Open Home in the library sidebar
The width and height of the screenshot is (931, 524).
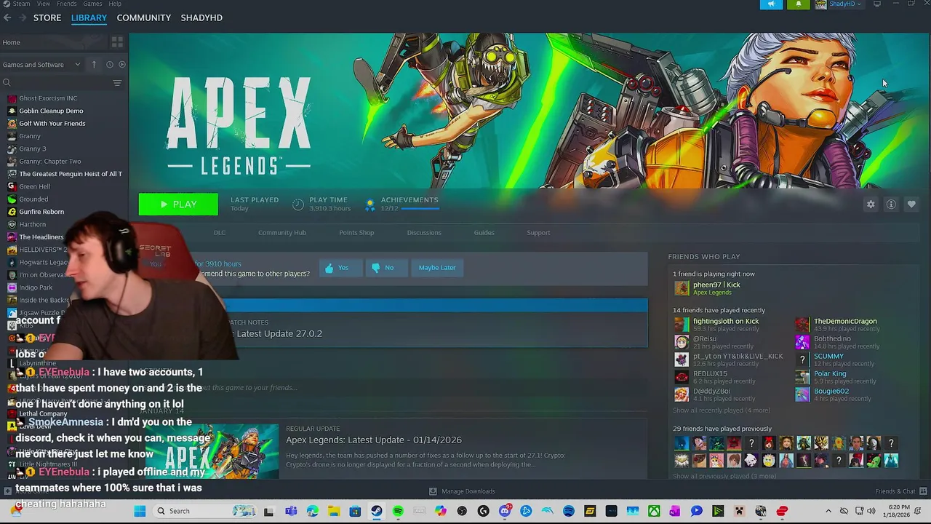[11, 42]
